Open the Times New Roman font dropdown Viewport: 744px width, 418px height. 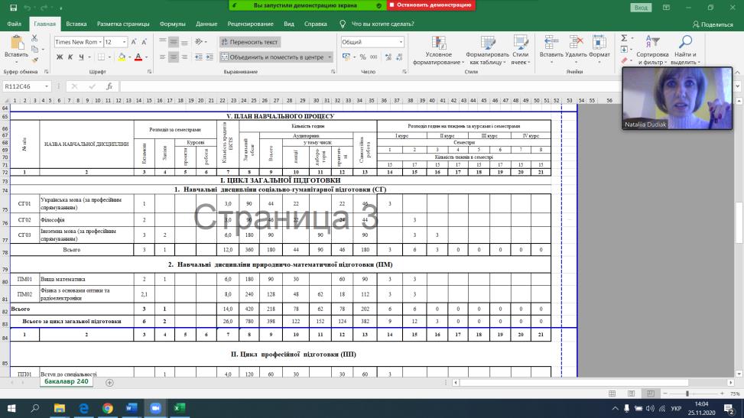[x=101, y=42]
